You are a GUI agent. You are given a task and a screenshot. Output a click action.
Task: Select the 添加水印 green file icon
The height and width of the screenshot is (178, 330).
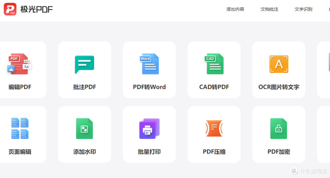coord(84,128)
